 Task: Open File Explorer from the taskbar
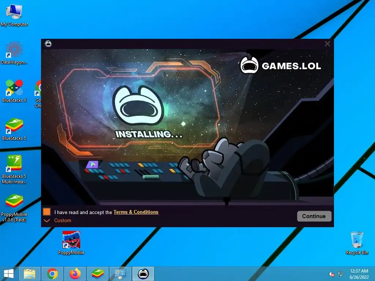click(x=29, y=274)
